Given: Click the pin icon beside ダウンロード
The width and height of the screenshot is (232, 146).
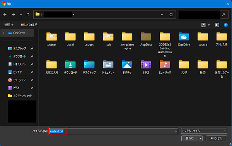Looking at the screenshot, I should (x=32, y=56).
